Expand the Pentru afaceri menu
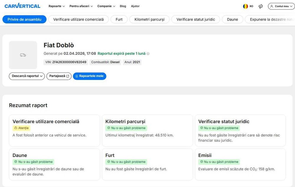This screenshot has width=295, height=187. 81,6
